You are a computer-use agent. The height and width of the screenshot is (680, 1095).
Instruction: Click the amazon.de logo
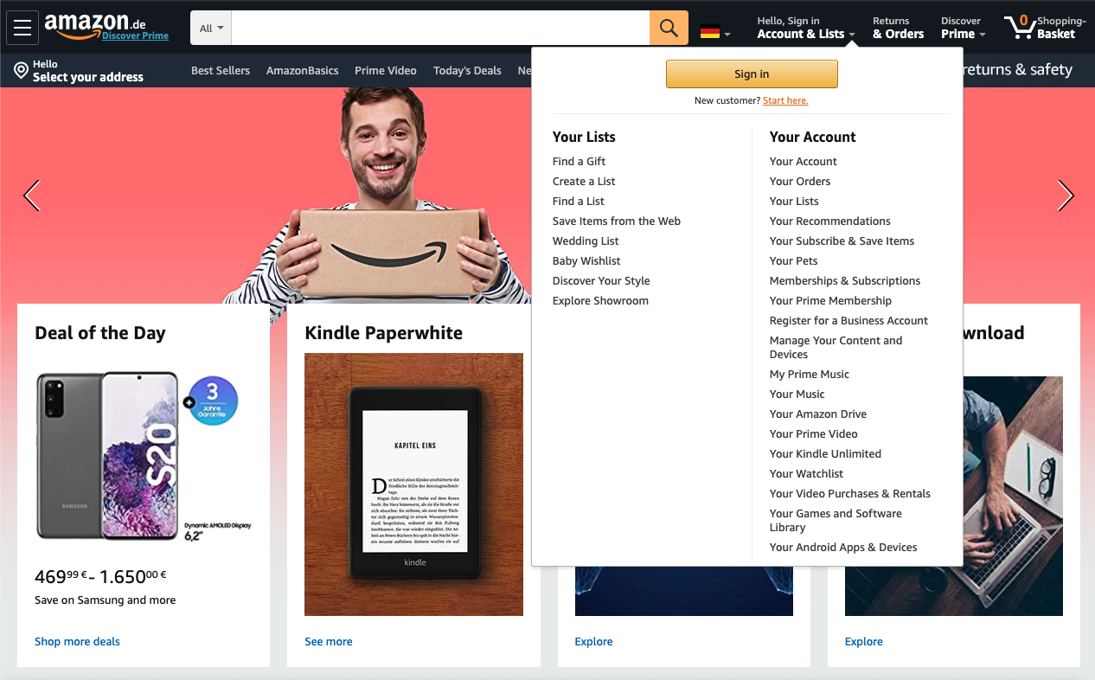[95, 25]
